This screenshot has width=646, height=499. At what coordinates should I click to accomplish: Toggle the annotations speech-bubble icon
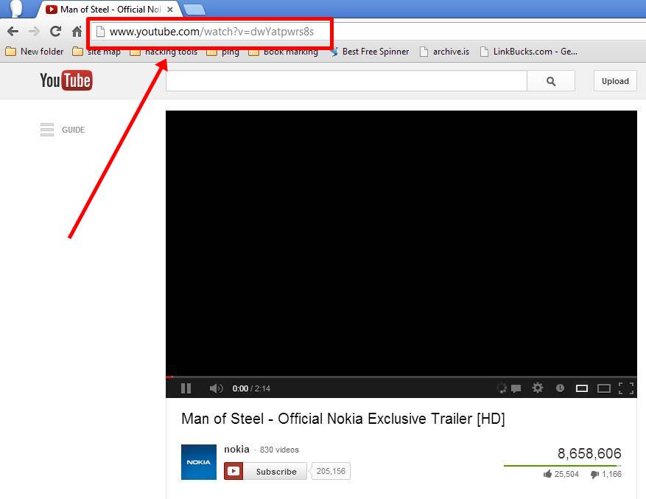click(516, 388)
